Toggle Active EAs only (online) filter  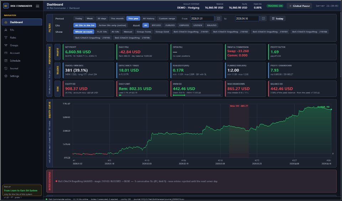tap(112, 25)
